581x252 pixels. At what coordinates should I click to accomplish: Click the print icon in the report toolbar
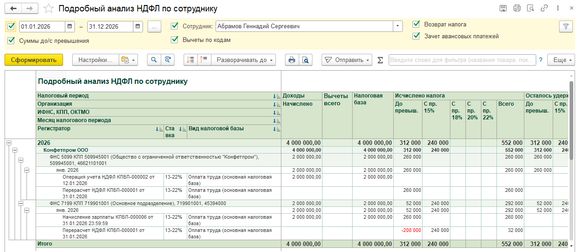[291, 60]
